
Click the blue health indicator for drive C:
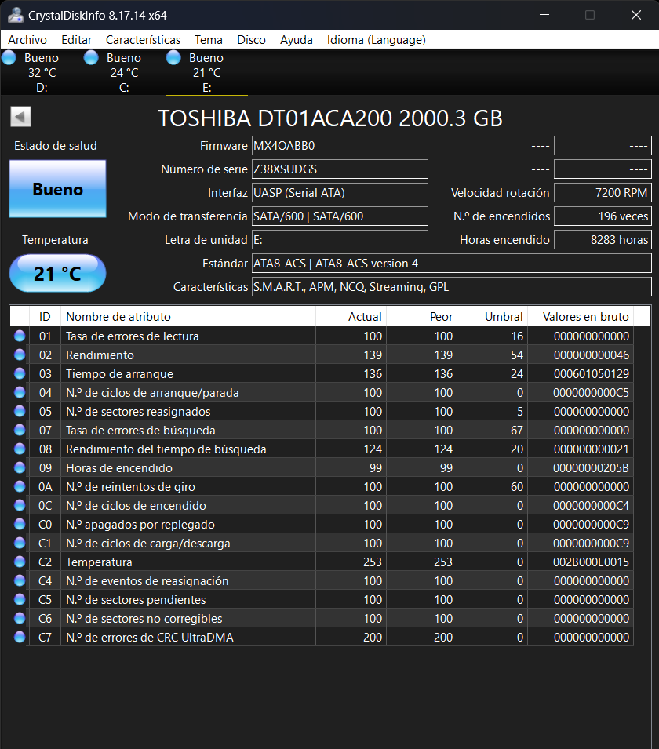(x=91, y=57)
